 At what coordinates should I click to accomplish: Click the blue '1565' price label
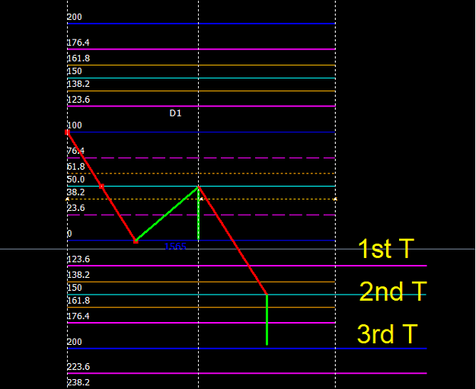[175, 246]
